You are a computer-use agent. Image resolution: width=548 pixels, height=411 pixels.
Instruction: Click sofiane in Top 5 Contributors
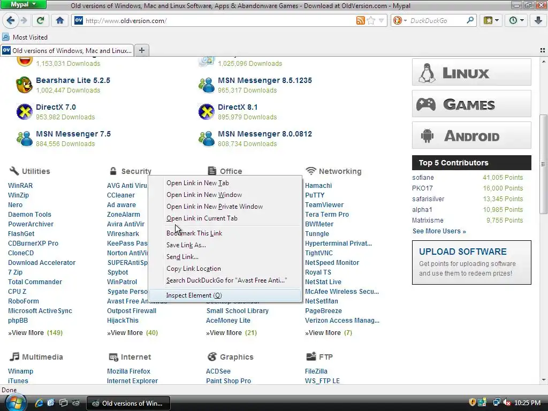[423, 178]
